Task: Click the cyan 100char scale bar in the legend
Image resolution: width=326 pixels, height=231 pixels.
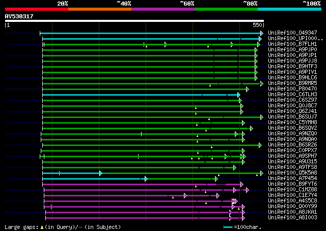Action: click(x=228, y=227)
